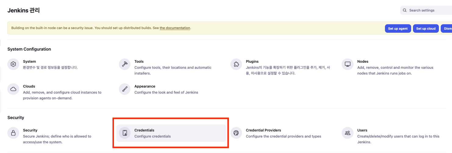452x153 pixels.
Task: Click 'Configure credentials' description text
Action: tap(153, 136)
